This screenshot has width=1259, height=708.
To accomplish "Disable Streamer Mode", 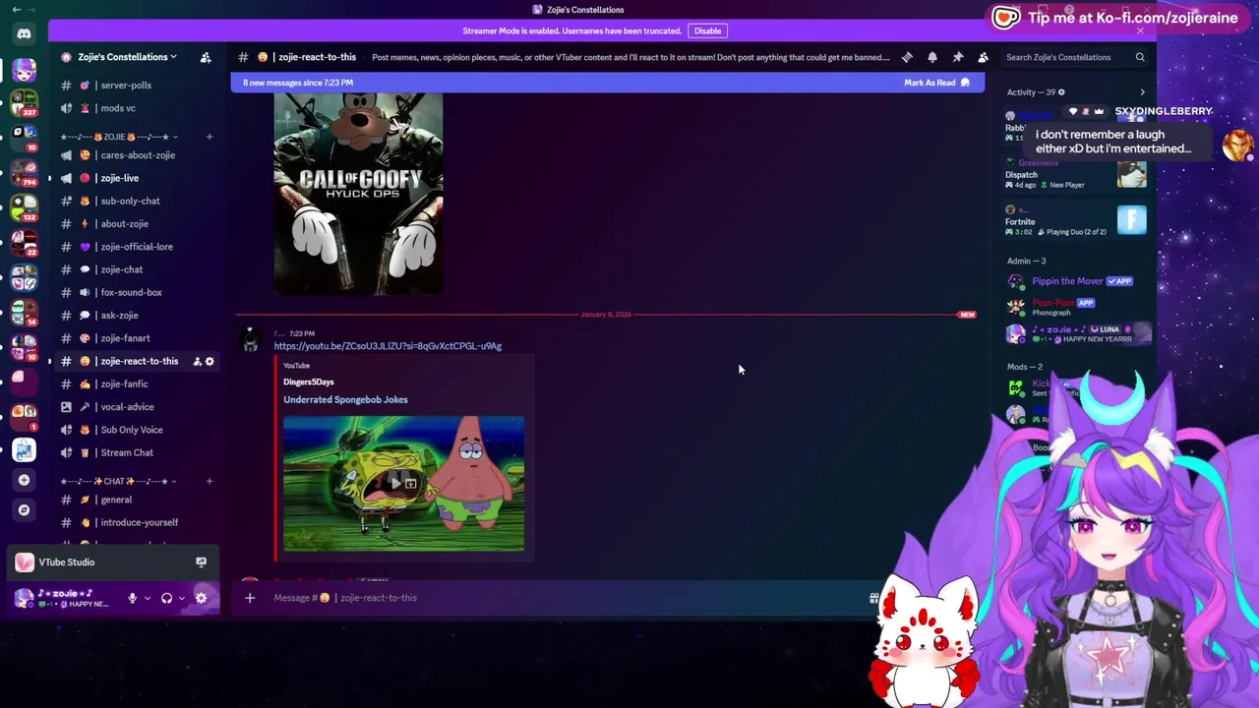I will [707, 30].
